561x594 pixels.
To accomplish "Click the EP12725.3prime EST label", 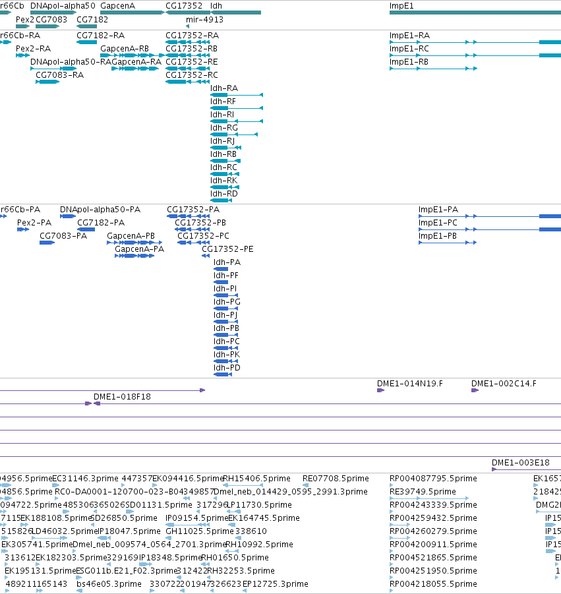I will pyautogui.click(x=276, y=583).
